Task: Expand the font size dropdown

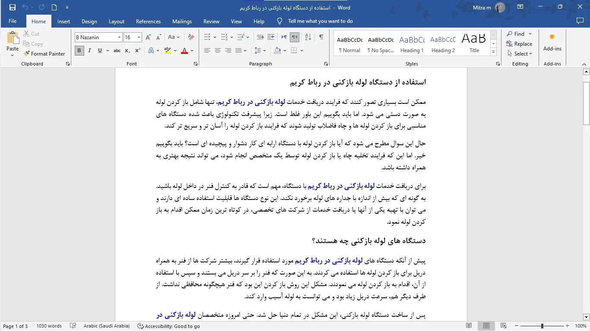Action: point(139,37)
